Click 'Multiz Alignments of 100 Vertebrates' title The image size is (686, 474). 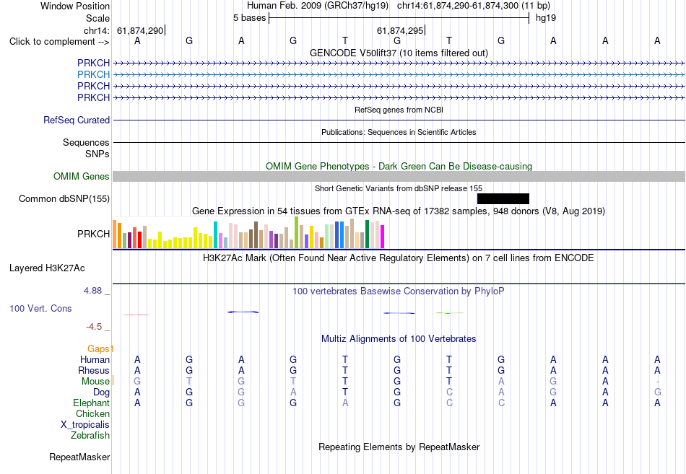(399, 339)
